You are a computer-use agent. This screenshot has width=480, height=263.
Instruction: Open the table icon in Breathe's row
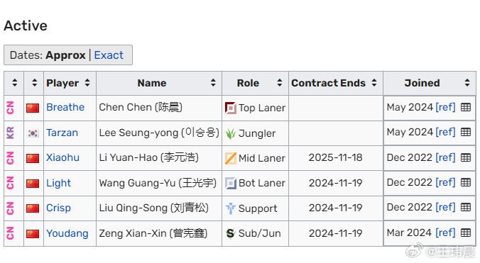(x=466, y=107)
